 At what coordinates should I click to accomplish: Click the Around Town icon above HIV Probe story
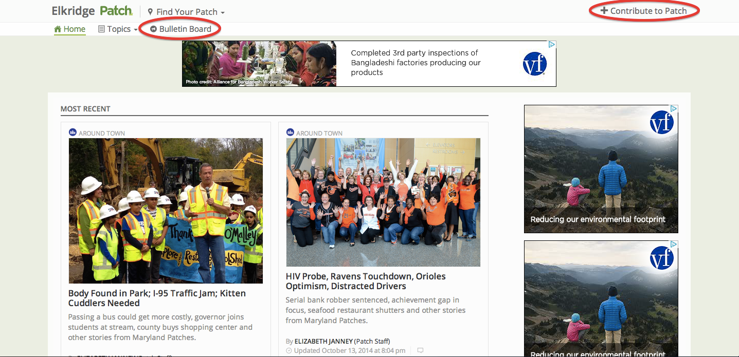click(x=290, y=133)
